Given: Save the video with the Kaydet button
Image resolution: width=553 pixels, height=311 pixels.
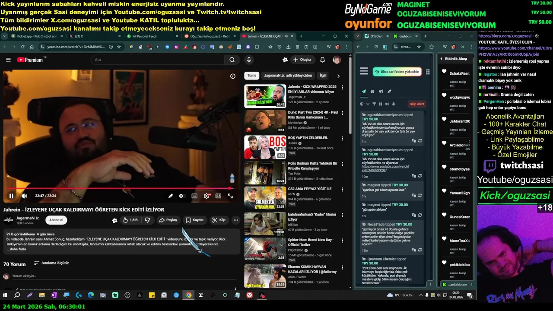Looking at the screenshot, I should click(x=194, y=220).
